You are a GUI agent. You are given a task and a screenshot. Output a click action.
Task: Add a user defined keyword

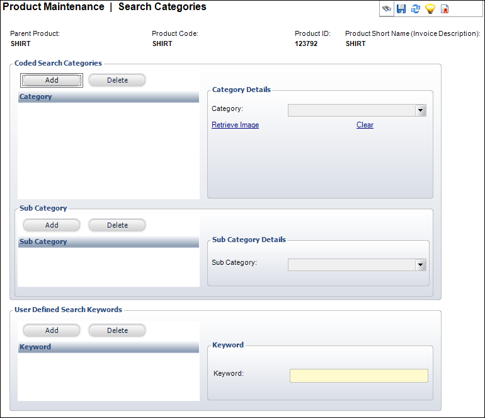click(52, 330)
